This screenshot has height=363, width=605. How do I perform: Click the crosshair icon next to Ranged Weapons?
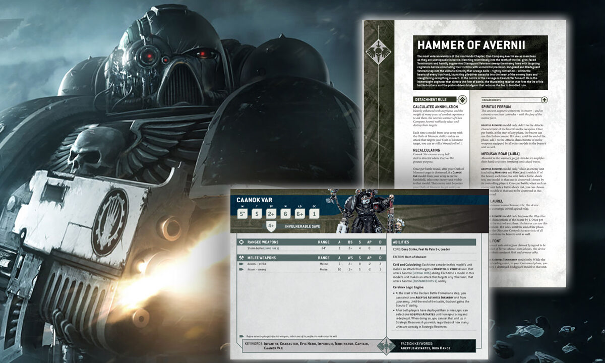click(240, 242)
